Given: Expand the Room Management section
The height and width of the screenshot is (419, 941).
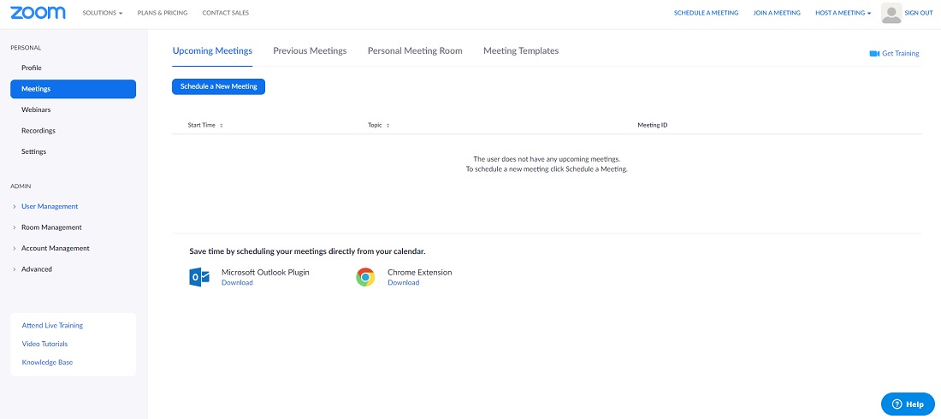Looking at the screenshot, I should coord(51,227).
